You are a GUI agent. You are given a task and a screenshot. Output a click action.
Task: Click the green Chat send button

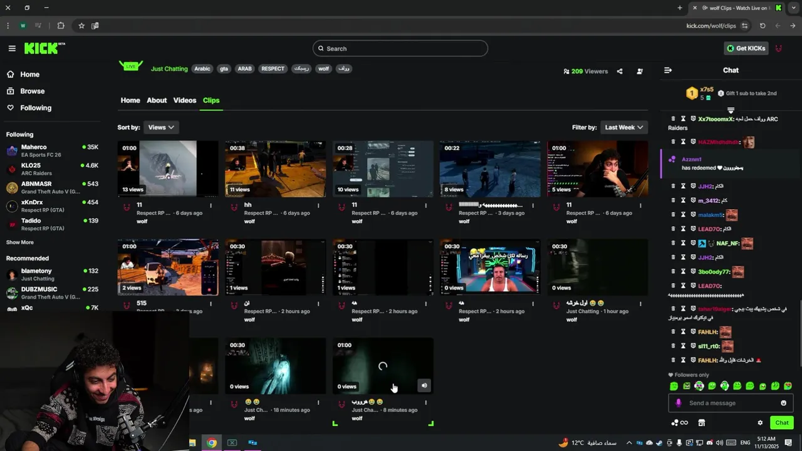(782, 423)
